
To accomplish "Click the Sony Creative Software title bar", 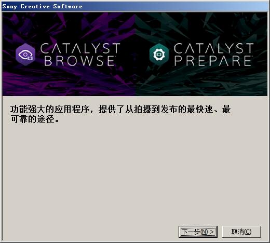I will 135,6.
